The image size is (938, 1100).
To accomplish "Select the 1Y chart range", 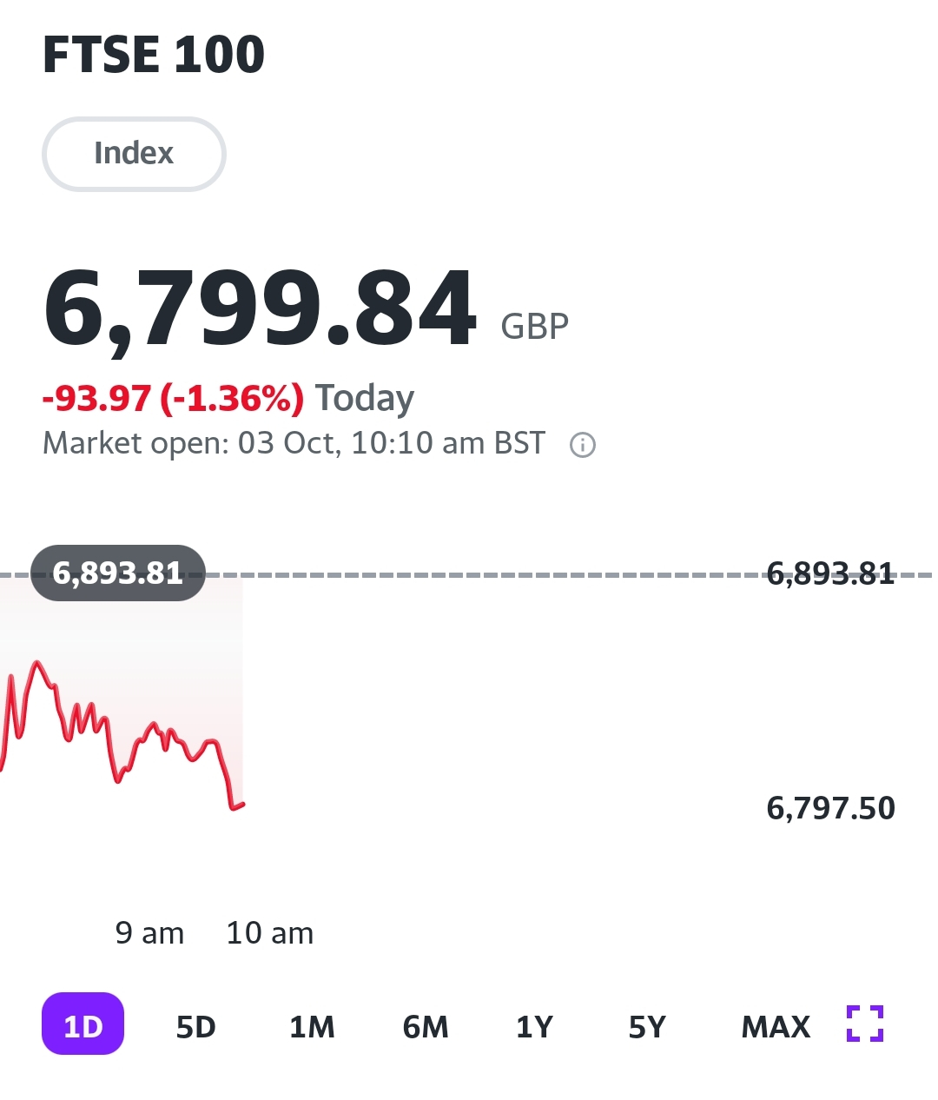I will tap(534, 1027).
